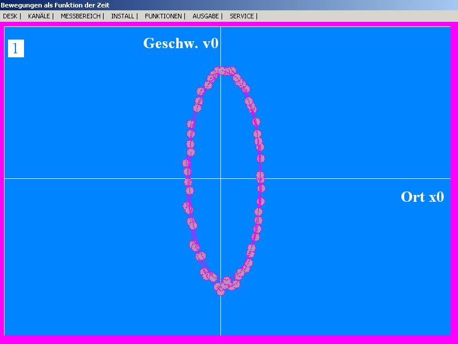The width and height of the screenshot is (458, 344).
Task: Click the origin where both axes cross
Action: coord(220,178)
